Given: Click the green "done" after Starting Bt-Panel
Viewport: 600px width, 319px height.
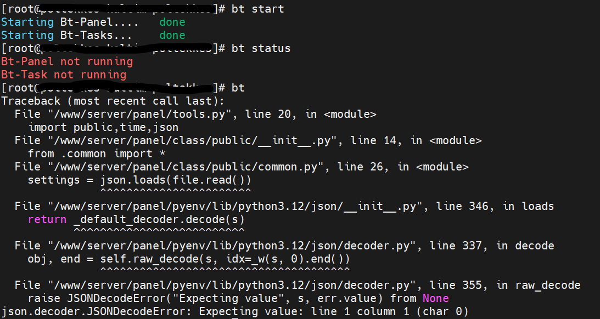Looking at the screenshot, I should (172, 22).
